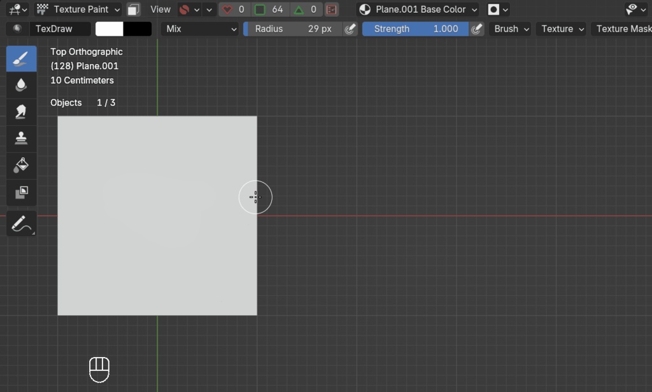Viewport: 652px width, 392px height.
Task: Select the Soften tool
Action: pos(20,85)
